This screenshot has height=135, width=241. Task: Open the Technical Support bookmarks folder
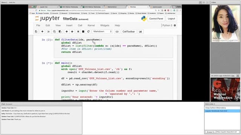click(x=102, y=13)
